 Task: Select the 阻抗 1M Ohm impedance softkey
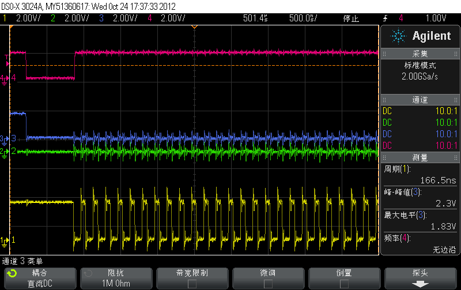116,278
